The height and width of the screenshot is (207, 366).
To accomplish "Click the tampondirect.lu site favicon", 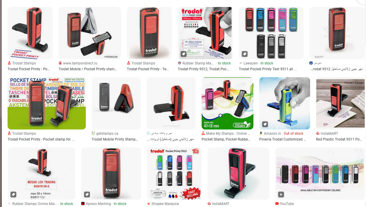I will (x=60, y=63).
